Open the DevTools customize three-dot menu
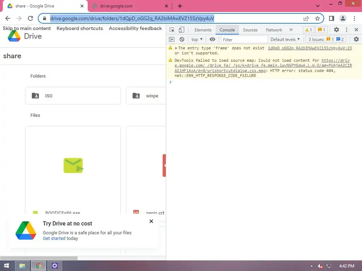This screenshot has height=271, width=362. (346, 30)
